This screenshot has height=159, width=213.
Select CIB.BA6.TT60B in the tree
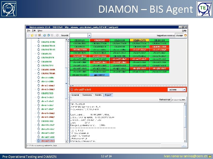48,73
